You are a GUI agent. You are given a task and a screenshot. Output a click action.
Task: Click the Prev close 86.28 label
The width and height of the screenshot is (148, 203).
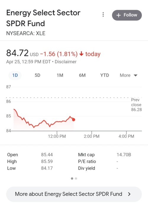click(x=136, y=105)
